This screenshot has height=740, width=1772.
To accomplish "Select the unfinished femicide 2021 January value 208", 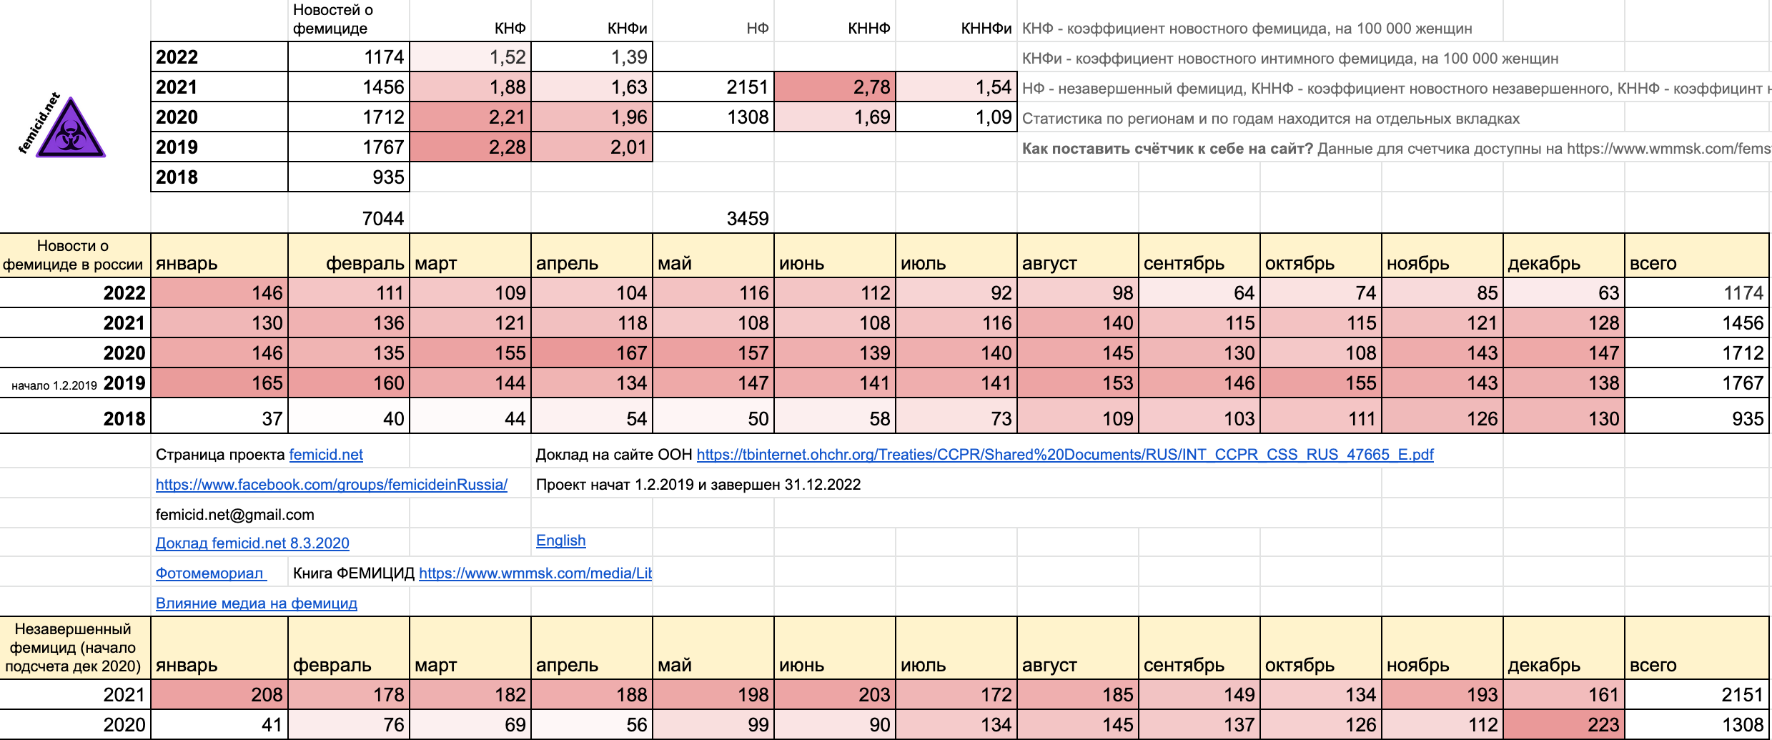I will pos(219,694).
